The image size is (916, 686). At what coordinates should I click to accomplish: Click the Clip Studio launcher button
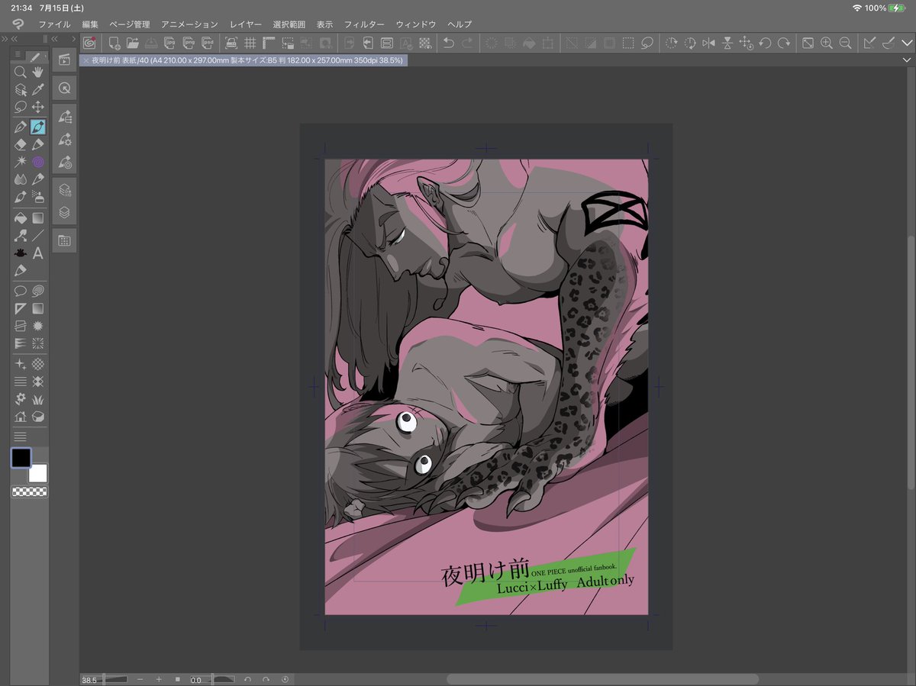point(89,43)
